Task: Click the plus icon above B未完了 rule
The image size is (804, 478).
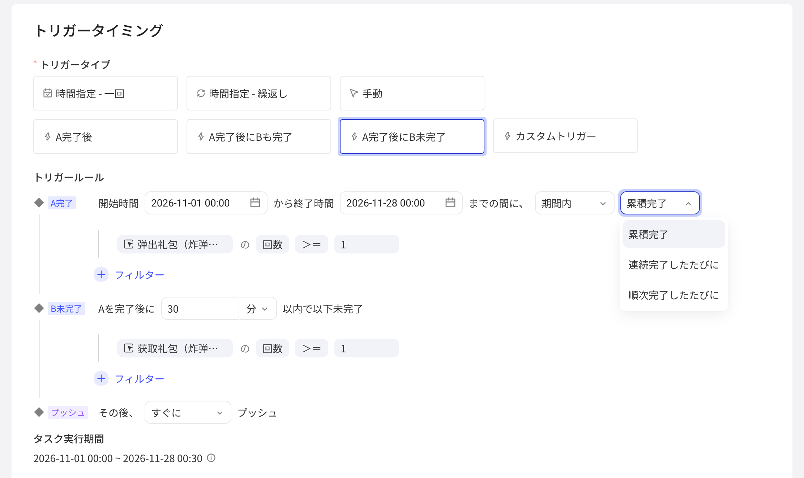Action: [101, 275]
